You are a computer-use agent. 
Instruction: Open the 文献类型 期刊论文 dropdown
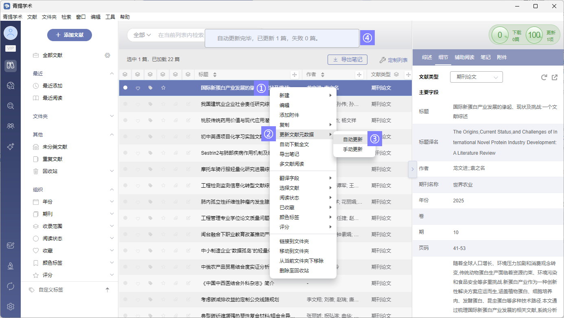(x=476, y=77)
